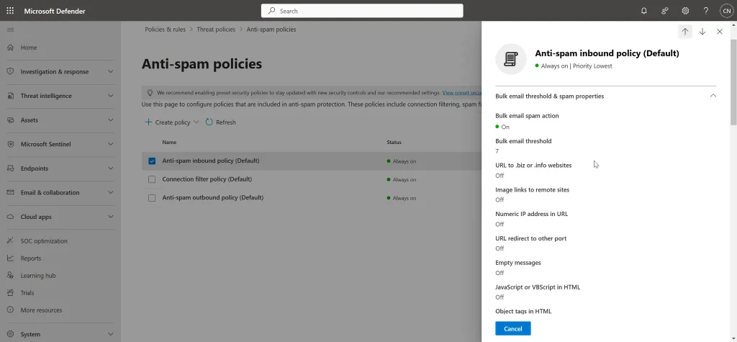Screen dimensions: 737x342
Task: Expand Cloud apps chevron
Action: 110,217
